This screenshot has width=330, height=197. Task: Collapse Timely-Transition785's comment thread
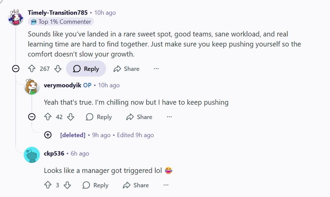[15, 69]
